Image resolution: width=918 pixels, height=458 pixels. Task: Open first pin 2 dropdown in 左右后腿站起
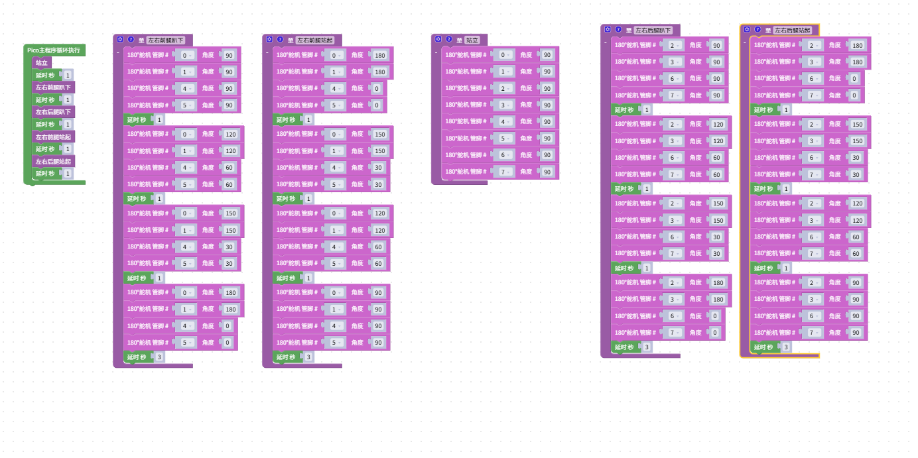coord(813,45)
